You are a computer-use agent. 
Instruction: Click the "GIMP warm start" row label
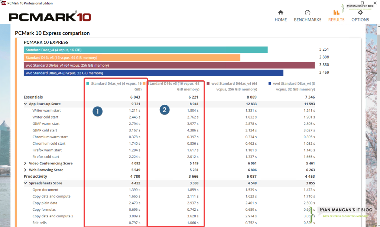click(46, 124)
